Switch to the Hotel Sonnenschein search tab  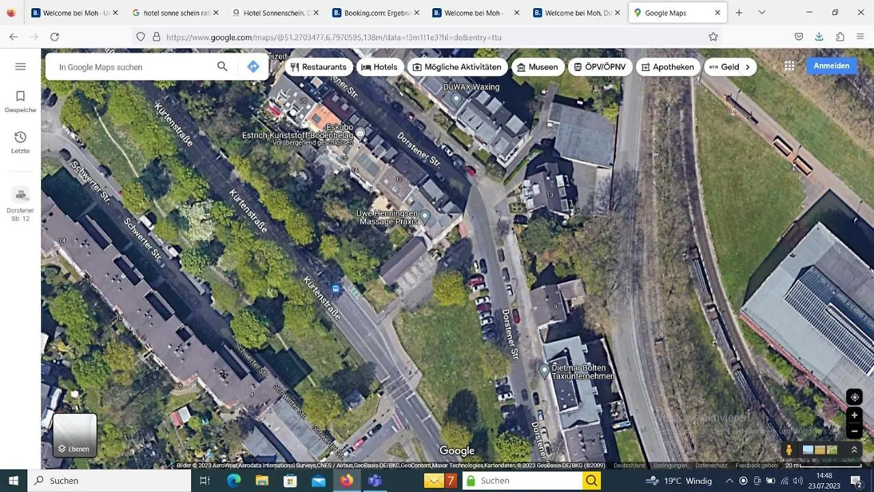coord(277,12)
